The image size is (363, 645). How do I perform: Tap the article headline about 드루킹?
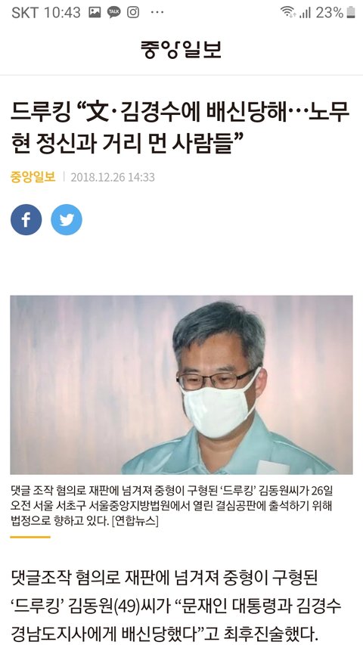[x=180, y=129]
